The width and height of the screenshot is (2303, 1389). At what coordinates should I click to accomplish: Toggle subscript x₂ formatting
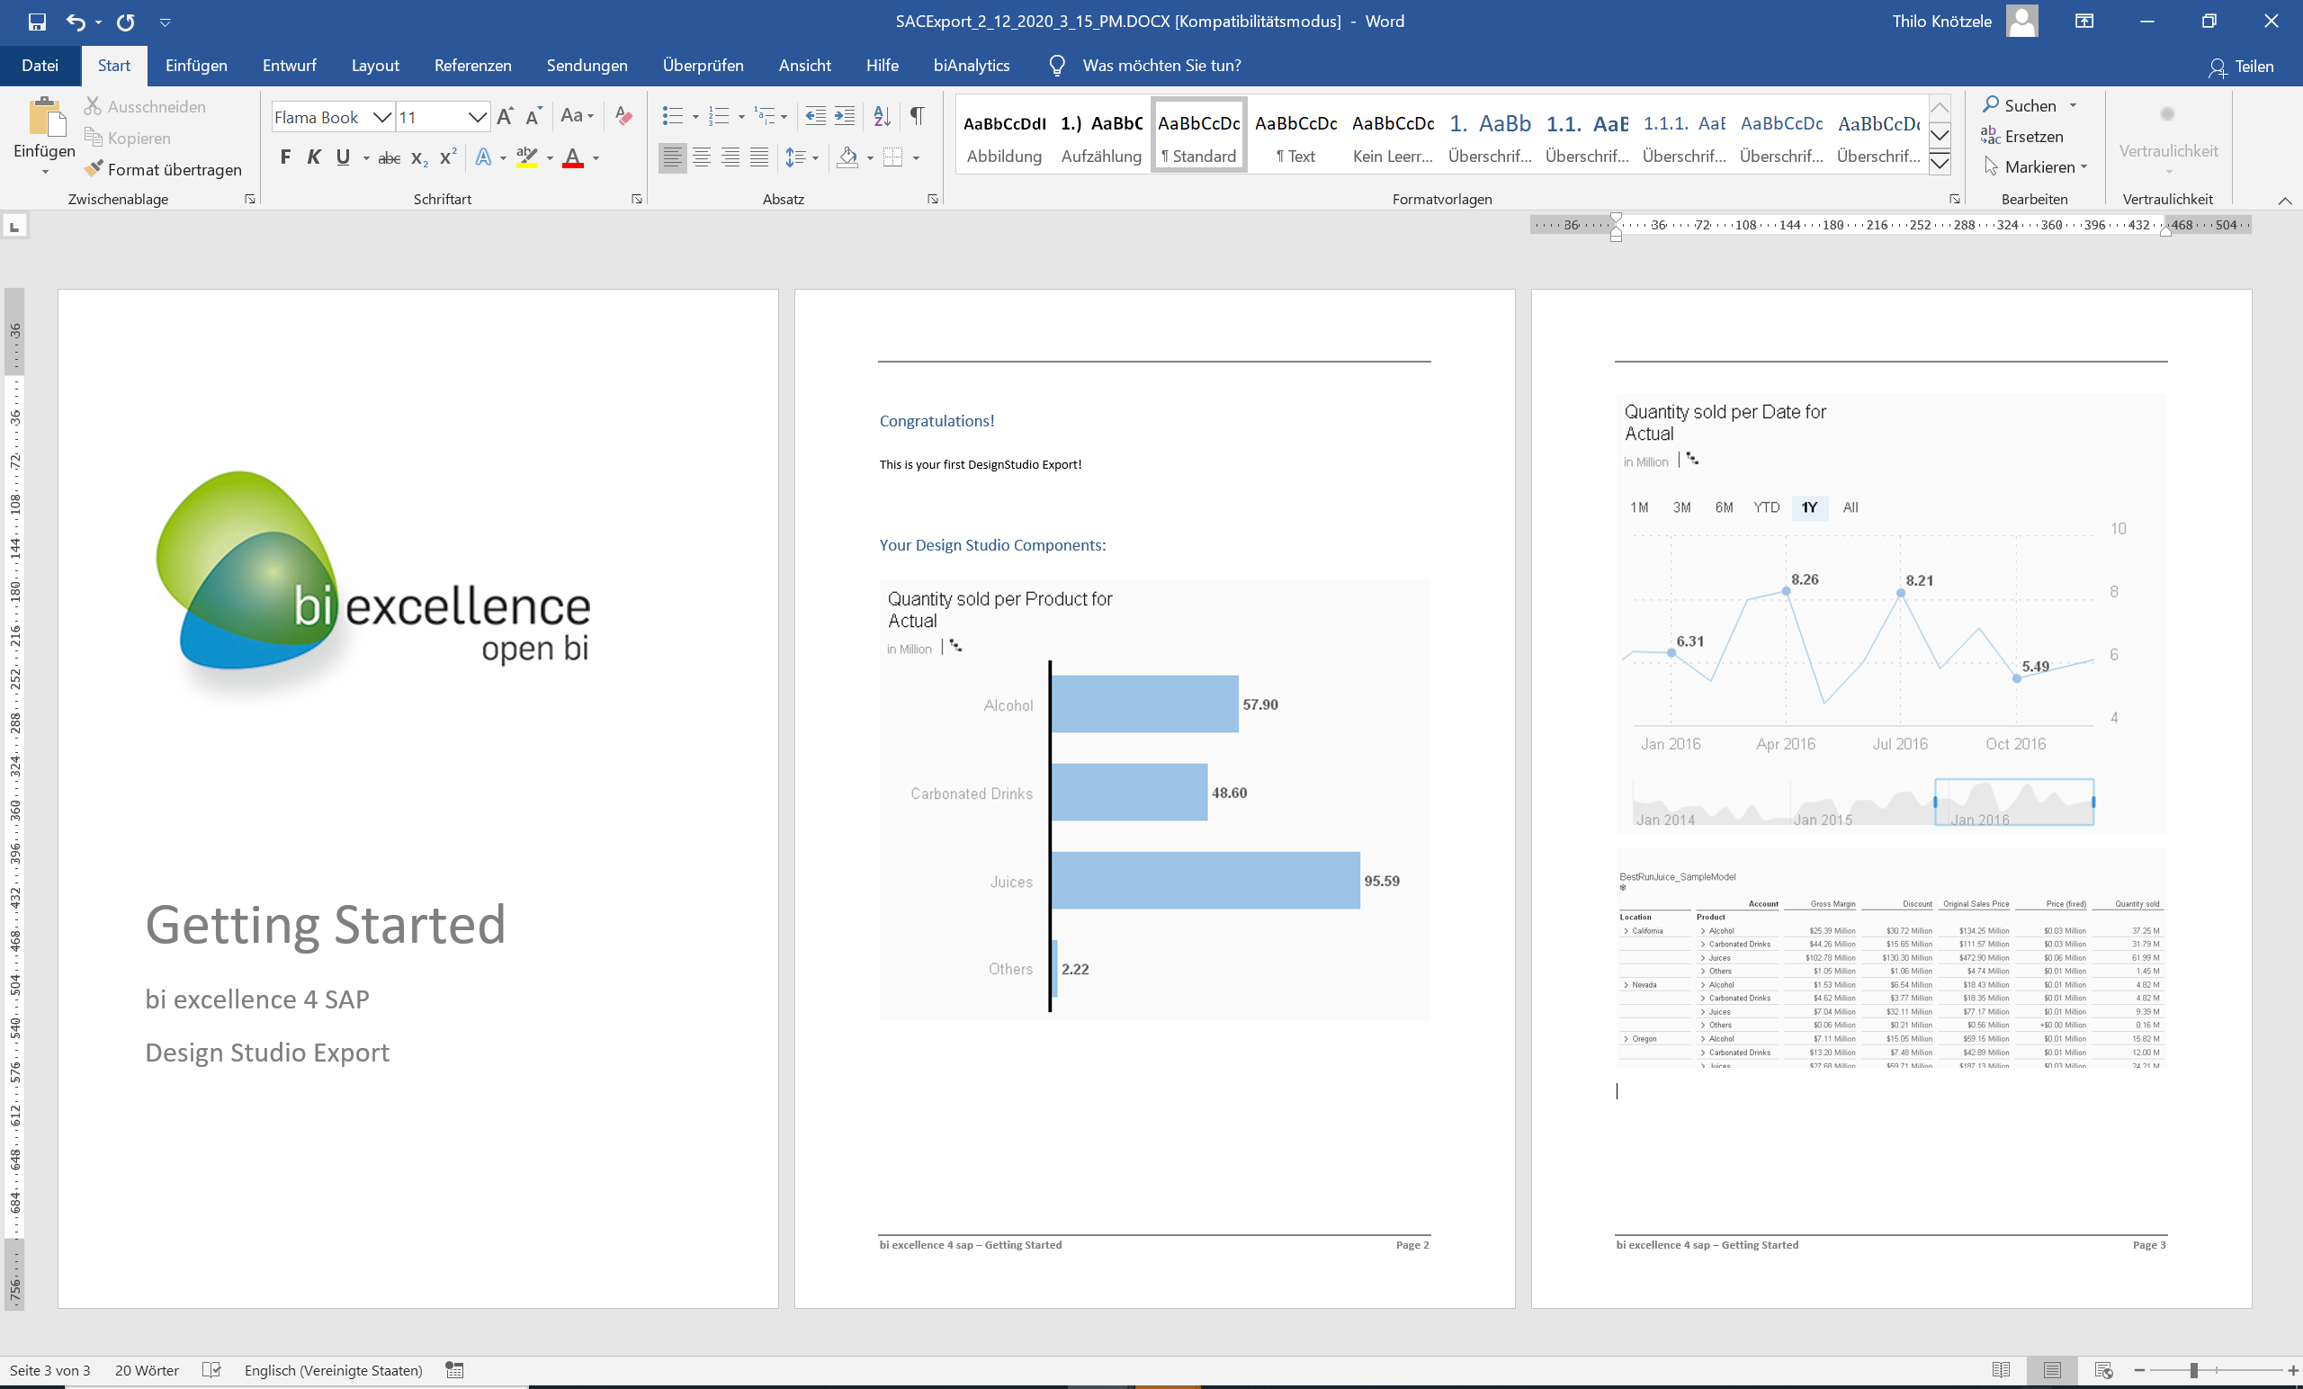pyautogui.click(x=419, y=158)
